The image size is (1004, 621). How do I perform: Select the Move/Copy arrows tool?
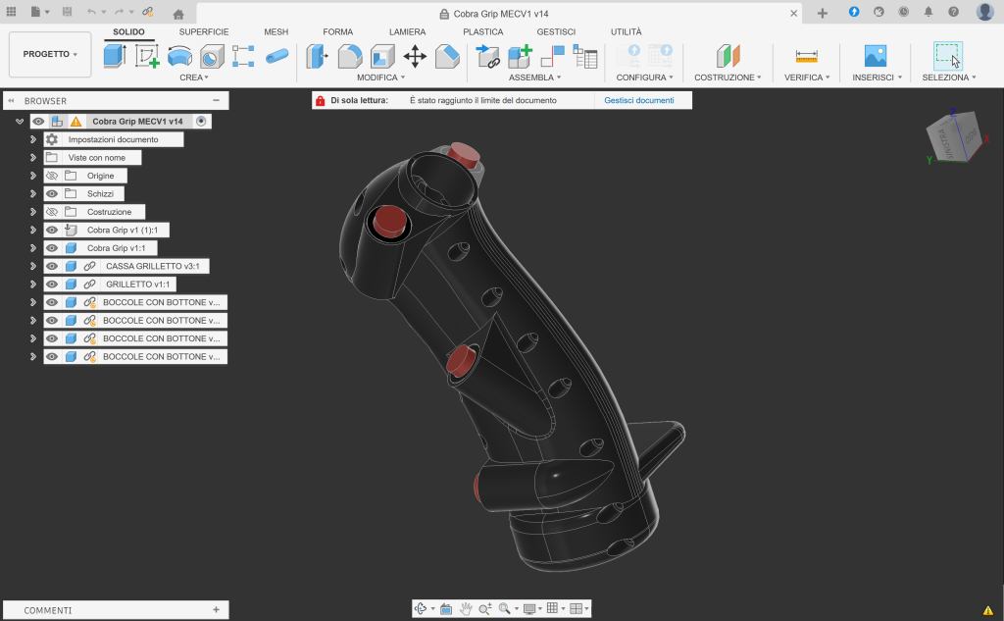tap(415, 56)
